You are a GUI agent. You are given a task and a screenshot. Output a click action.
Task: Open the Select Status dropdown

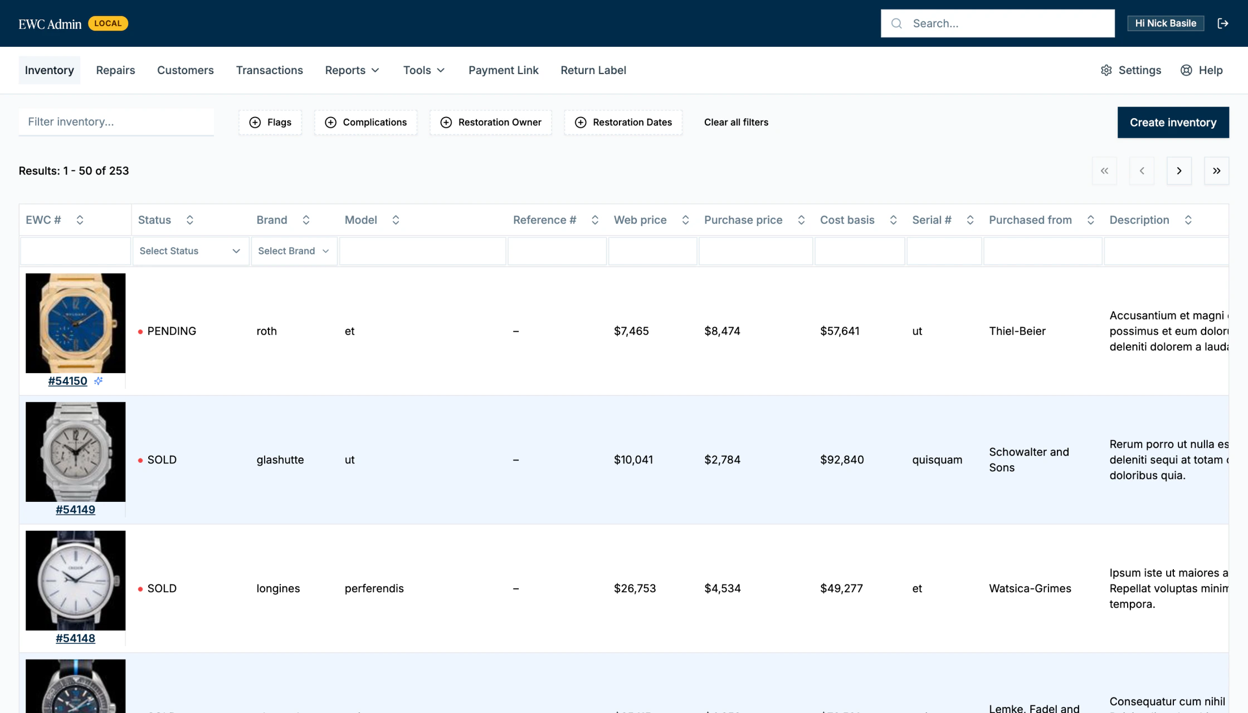[191, 251]
